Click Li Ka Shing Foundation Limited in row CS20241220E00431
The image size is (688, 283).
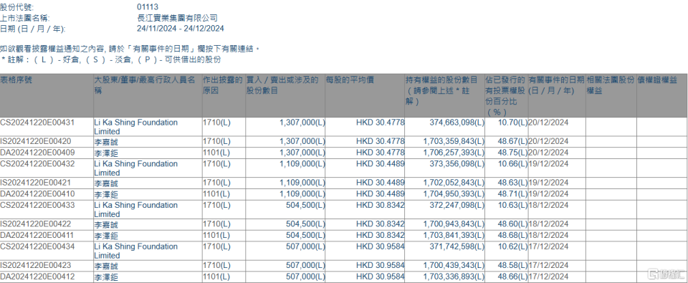click(136, 127)
